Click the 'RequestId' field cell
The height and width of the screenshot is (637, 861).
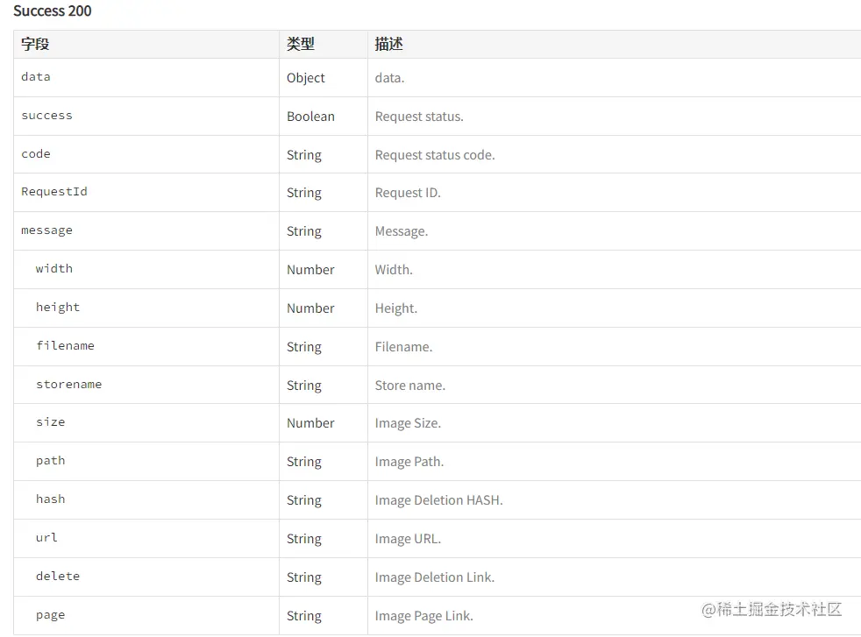tap(54, 192)
